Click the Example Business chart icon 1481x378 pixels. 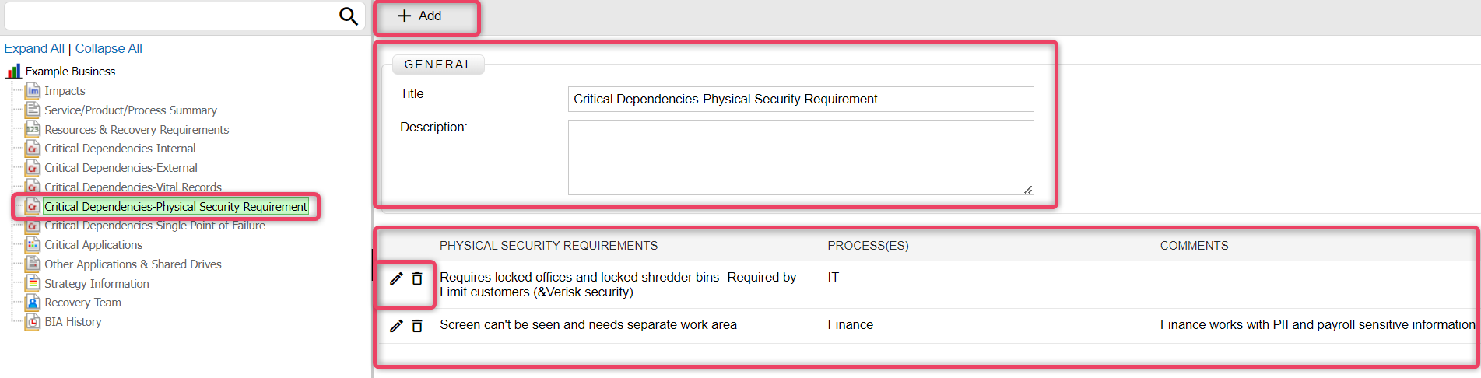click(13, 72)
